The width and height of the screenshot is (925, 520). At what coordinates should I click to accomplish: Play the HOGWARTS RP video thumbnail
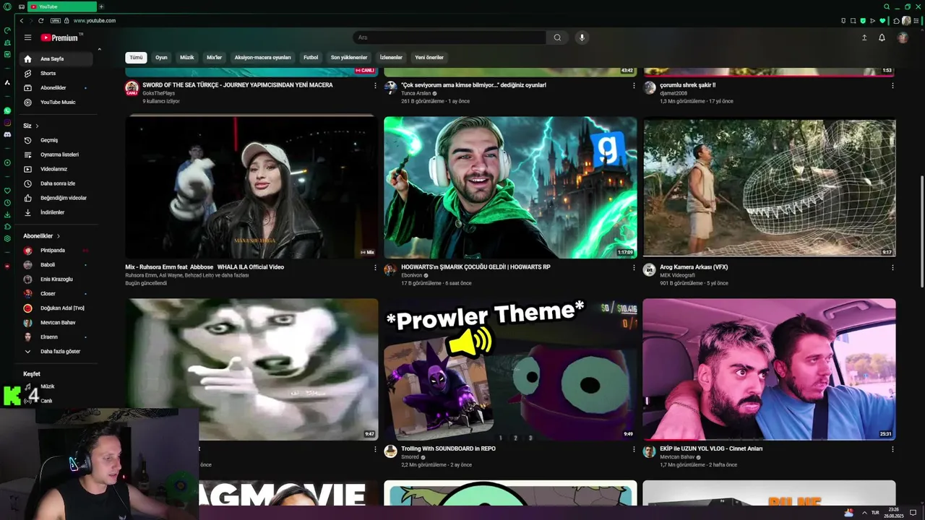(510, 188)
